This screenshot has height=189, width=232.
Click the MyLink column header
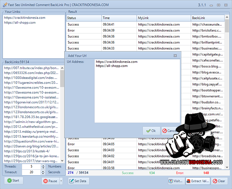(x=164, y=18)
